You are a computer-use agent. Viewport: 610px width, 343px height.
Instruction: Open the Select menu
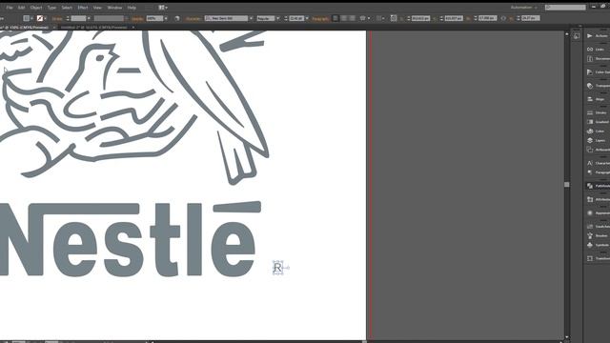[67, 8]
